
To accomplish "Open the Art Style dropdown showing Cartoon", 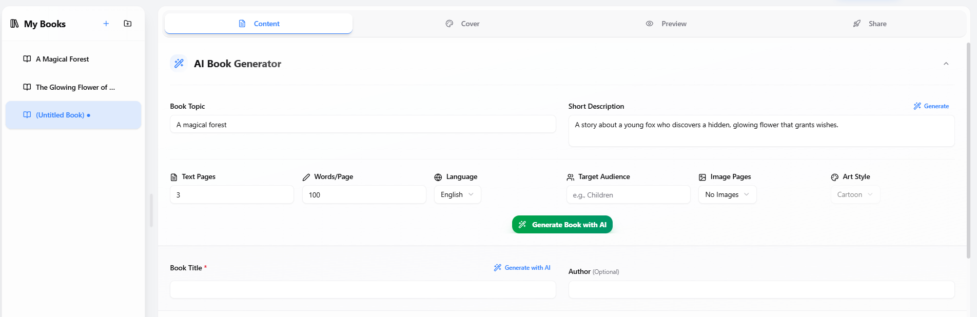I will point(855,195).
